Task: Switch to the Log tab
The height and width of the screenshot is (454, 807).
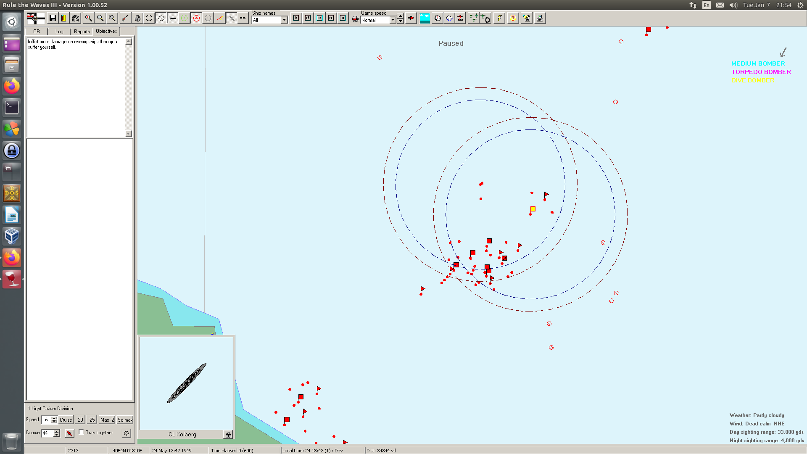Action: (x=59, y=32)
